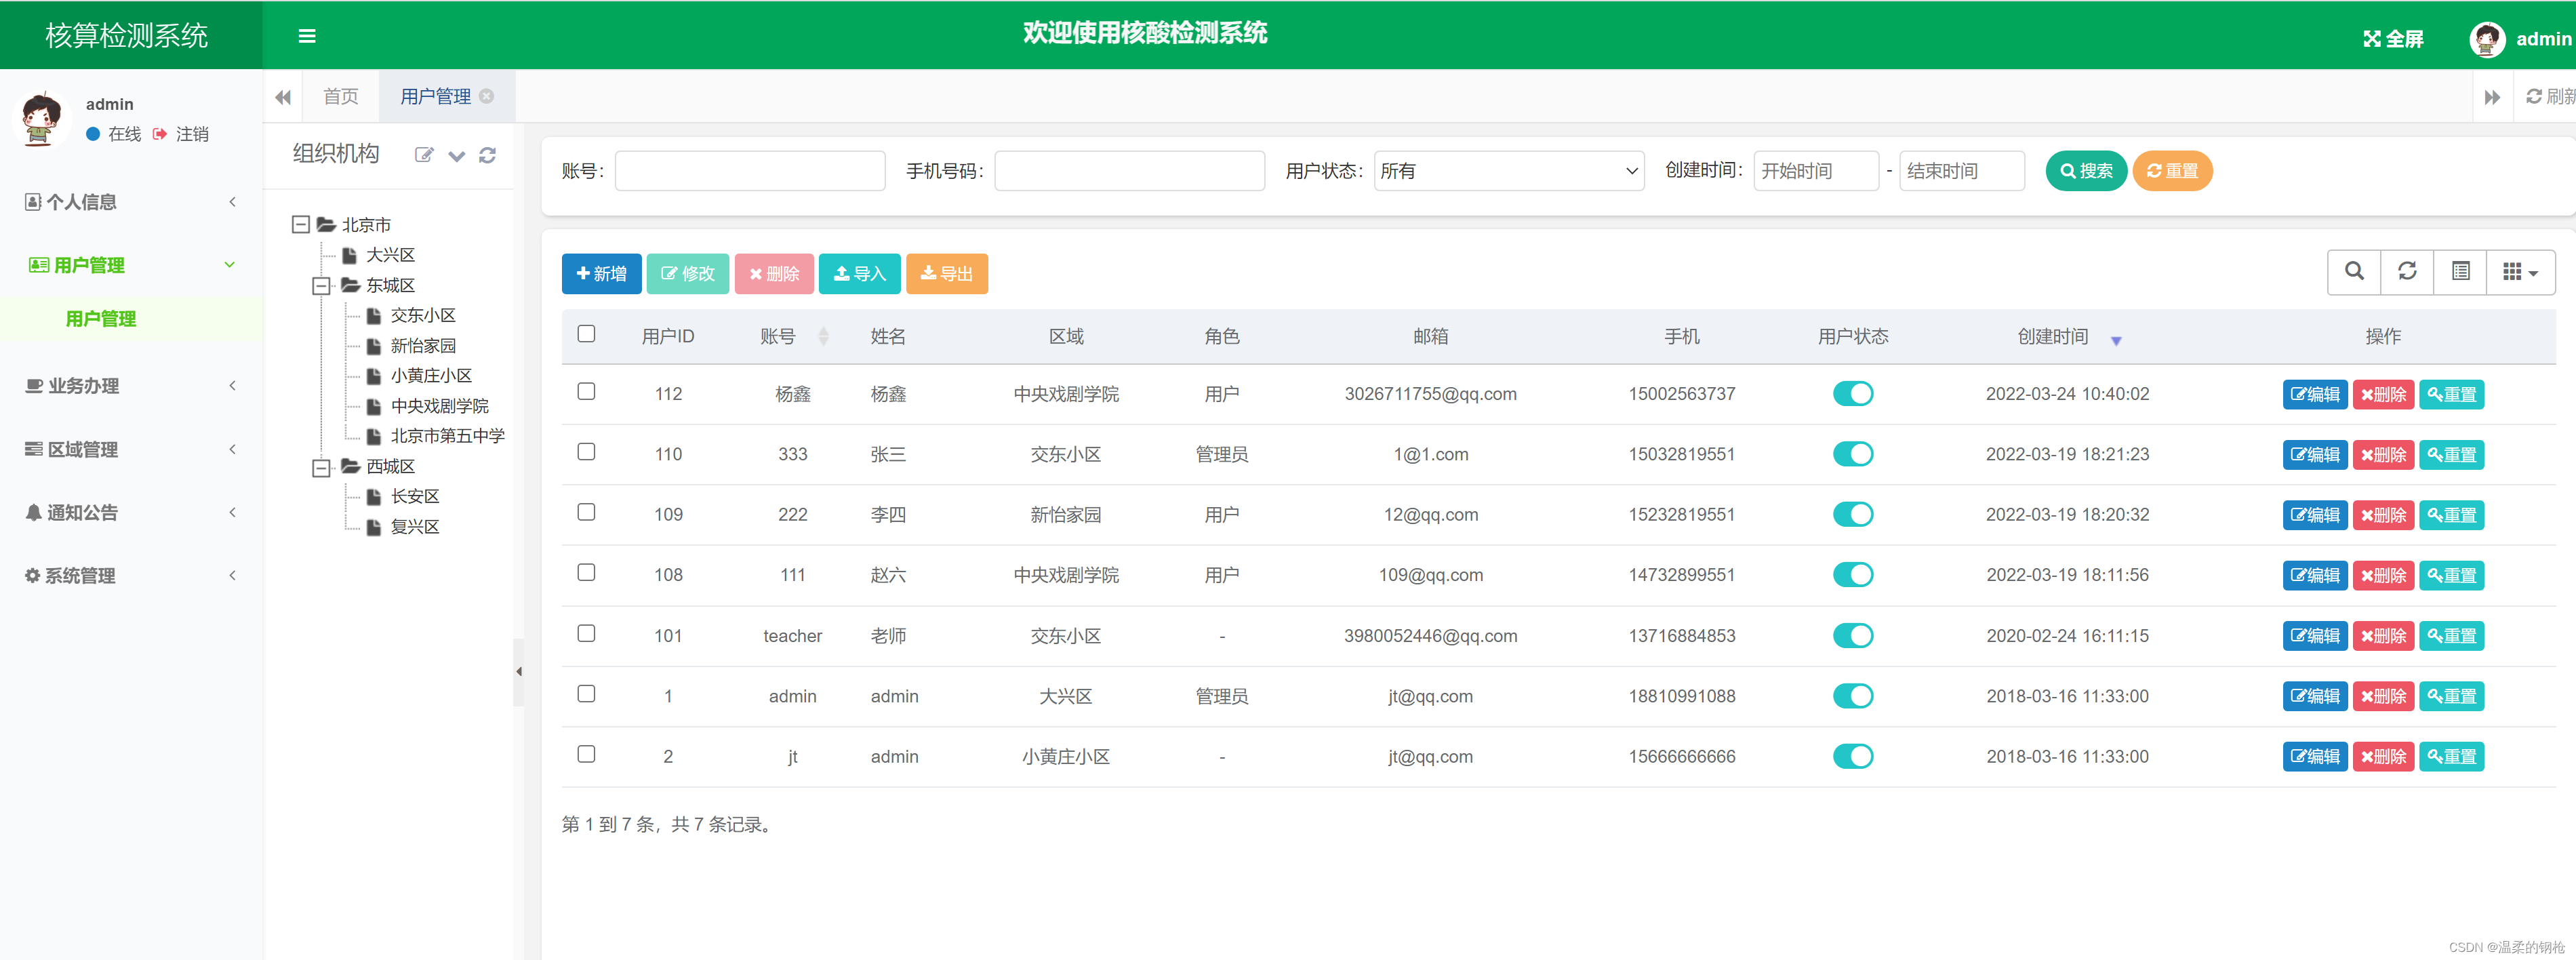The image size is (2576, 960).
Task: Click the 新增 add button
Action: coord(601,274)
